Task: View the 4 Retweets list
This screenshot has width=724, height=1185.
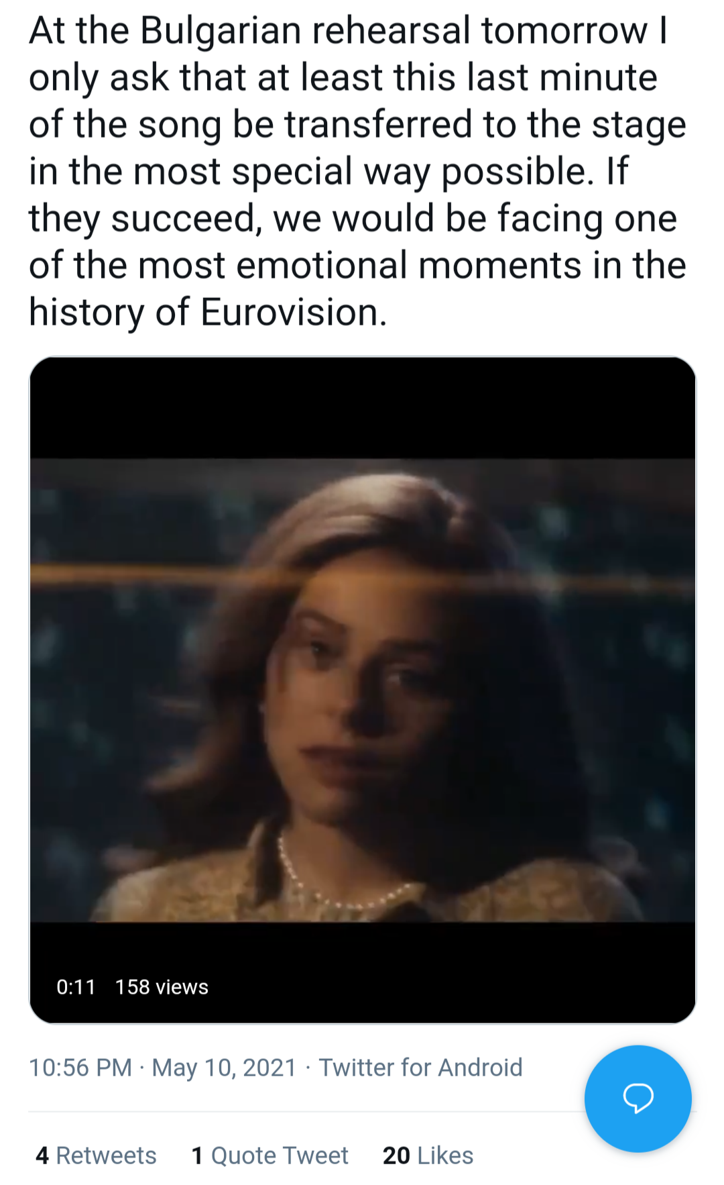Action: [96, 1155]
